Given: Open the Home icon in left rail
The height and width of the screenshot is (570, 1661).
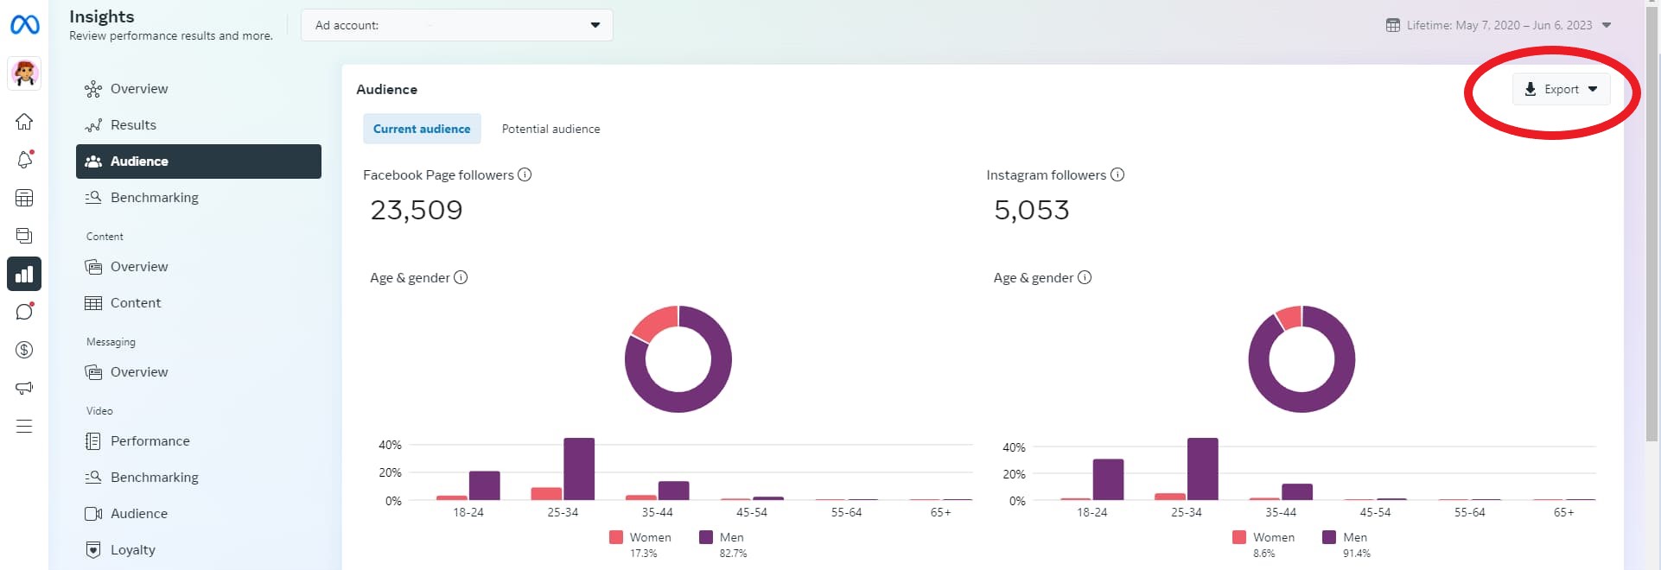Looking at the screenshot, I should [x=24, y=122].
